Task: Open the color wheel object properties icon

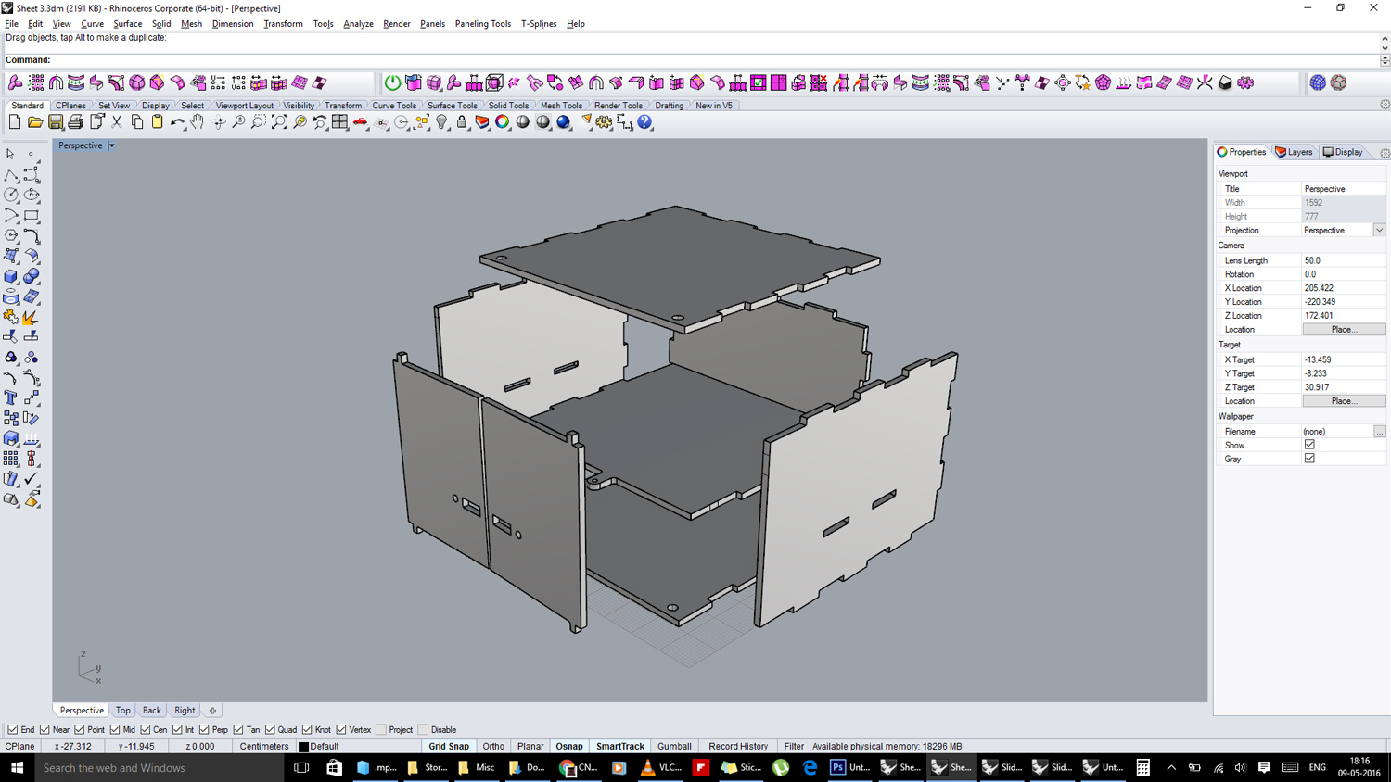Action: (x=503, y=122)
